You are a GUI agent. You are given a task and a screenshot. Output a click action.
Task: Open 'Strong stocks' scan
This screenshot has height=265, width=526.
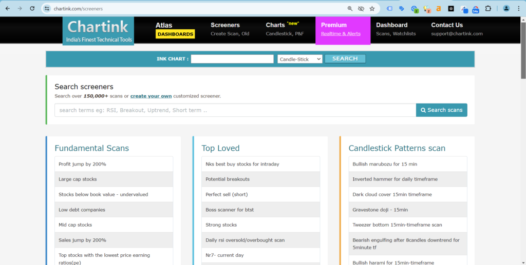click(260, 225)
